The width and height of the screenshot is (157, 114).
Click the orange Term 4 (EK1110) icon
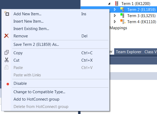[x=123, y=22]
